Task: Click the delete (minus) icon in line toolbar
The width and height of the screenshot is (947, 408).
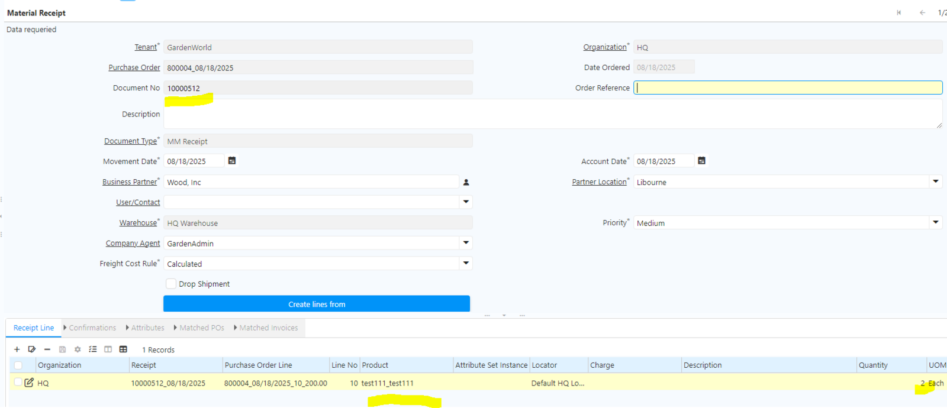Action: click(x=47, y=349)
